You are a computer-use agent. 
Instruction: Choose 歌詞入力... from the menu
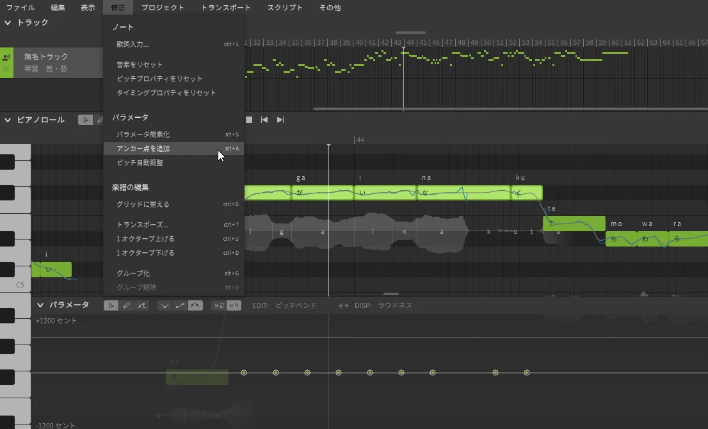[174, 44]
